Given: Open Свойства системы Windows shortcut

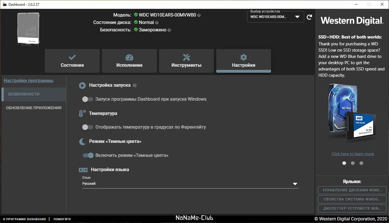Looking at the screenshot, I should click(352, 199).
